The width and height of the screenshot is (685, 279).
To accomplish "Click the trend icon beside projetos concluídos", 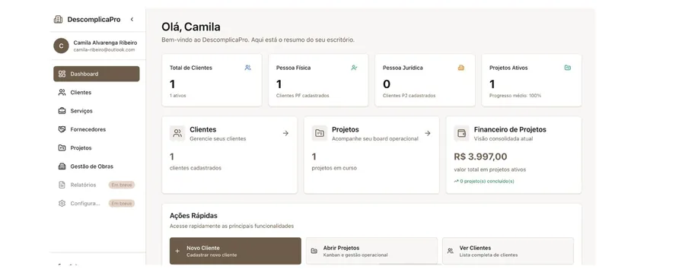I will [x=456, y=181].
